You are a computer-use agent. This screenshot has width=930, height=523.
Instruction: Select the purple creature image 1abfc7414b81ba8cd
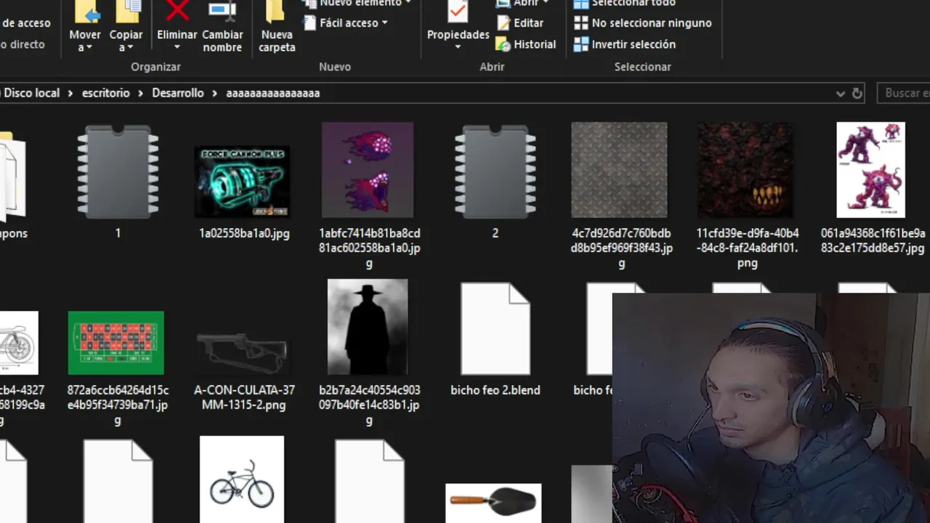pos(368,170)
